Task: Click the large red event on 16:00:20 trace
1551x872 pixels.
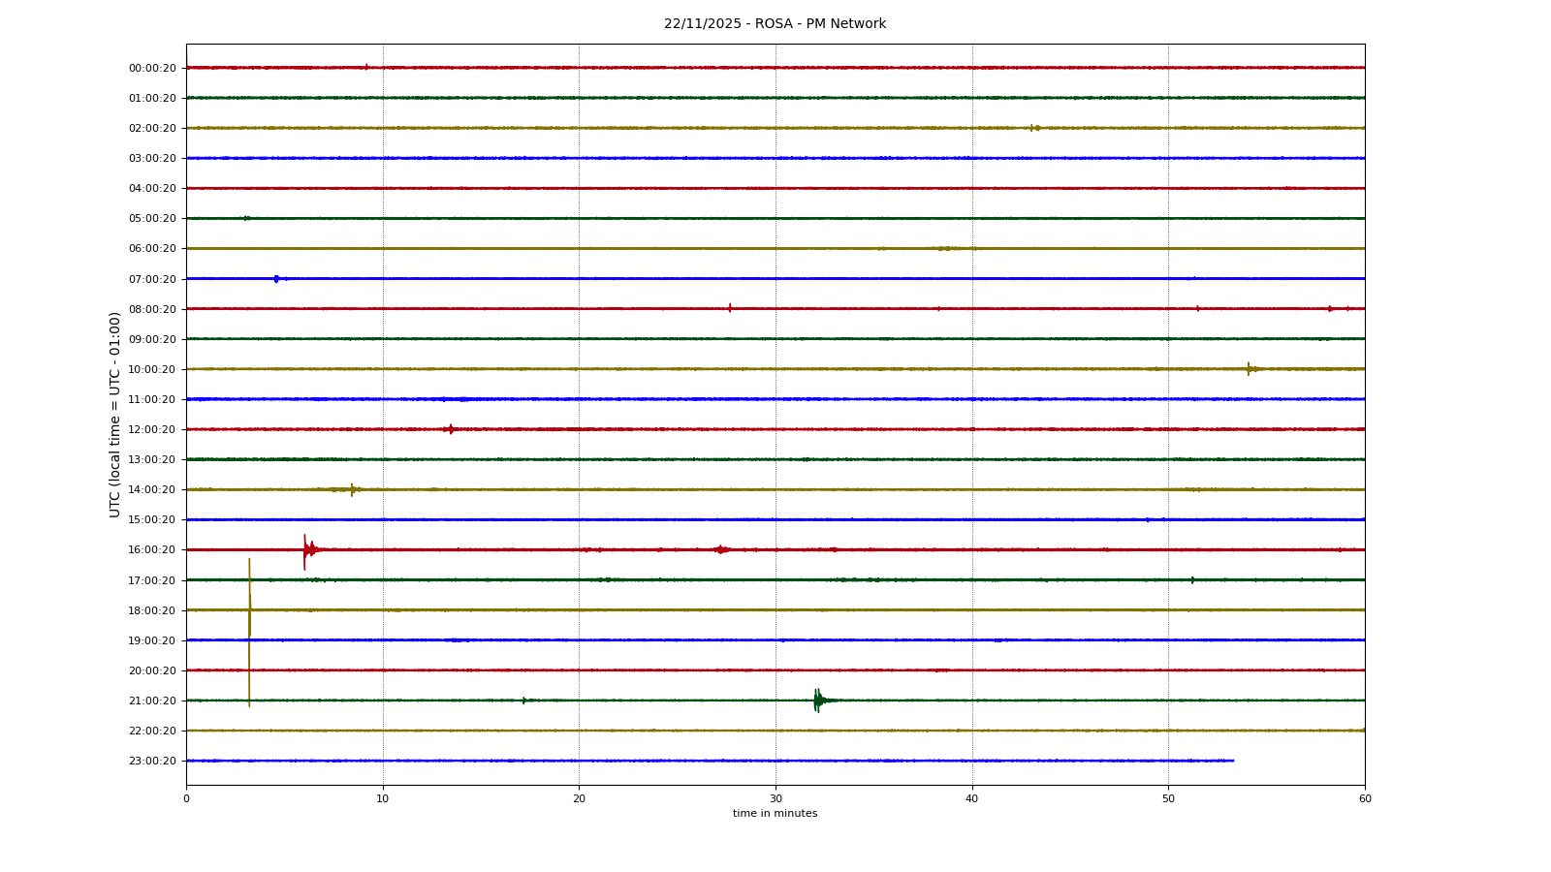Action: [306, 549]
